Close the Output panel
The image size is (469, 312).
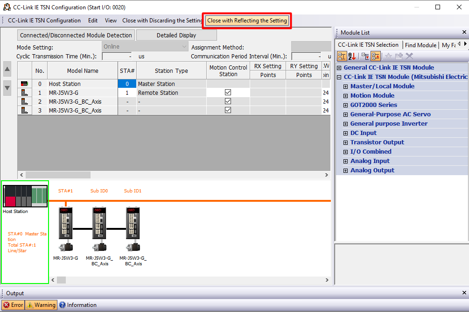click(464, 292)
